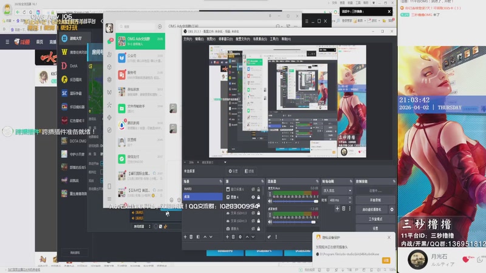This screenshot has width=486, height=273.
Task: Toggle visibility of second 文本 (GDI+) source
Action: click(253, 221)
